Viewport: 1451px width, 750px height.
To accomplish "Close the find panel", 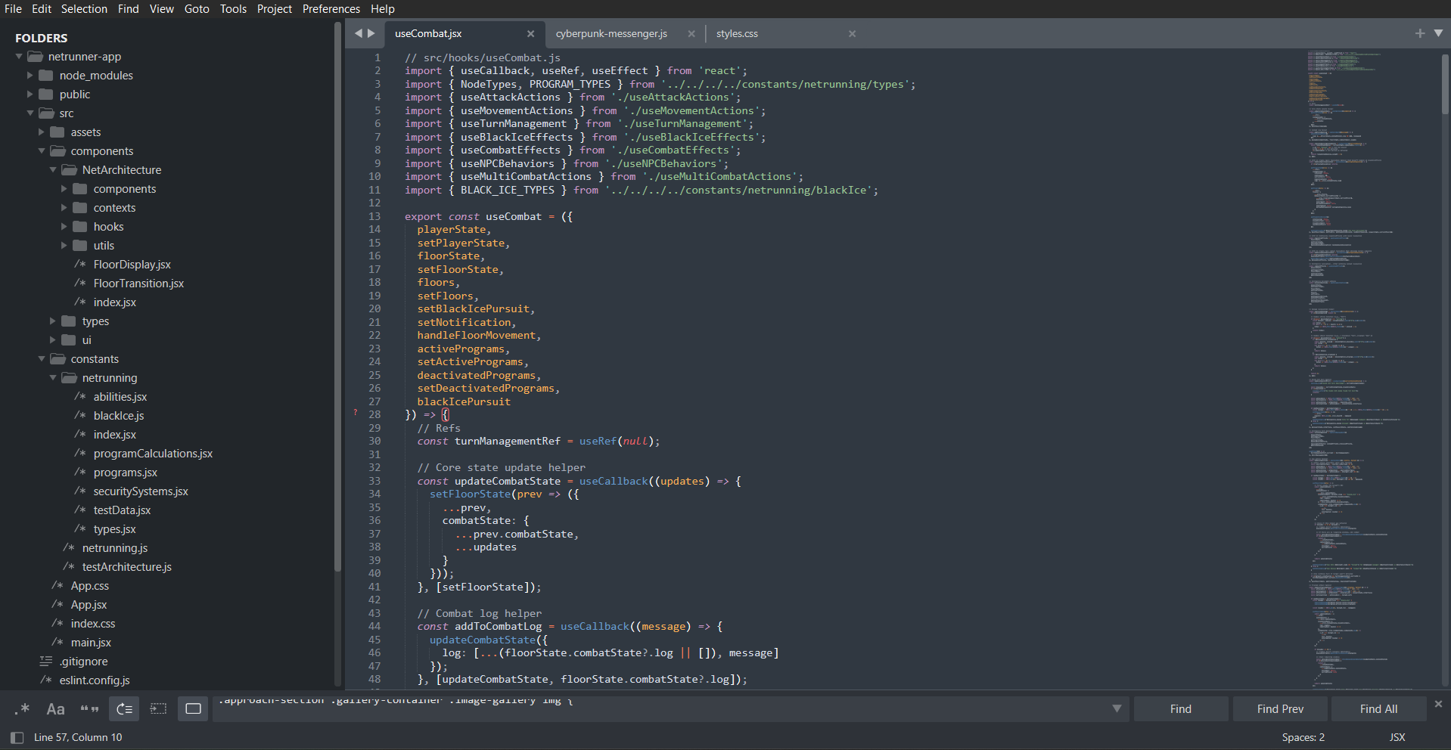I will 1438,704.
